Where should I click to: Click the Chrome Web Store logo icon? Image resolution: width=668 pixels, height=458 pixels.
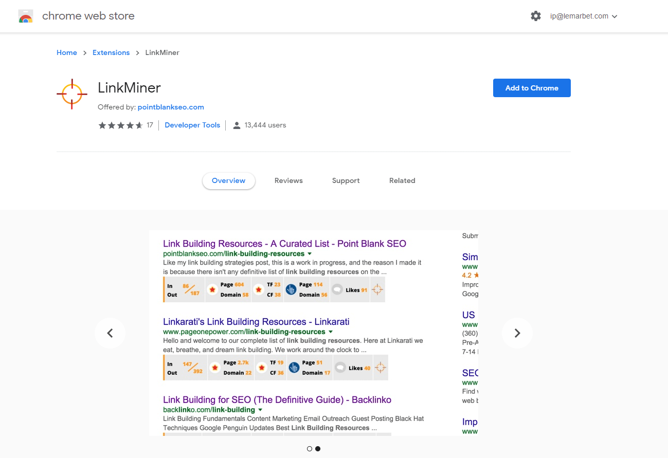(x=26, y=16)
